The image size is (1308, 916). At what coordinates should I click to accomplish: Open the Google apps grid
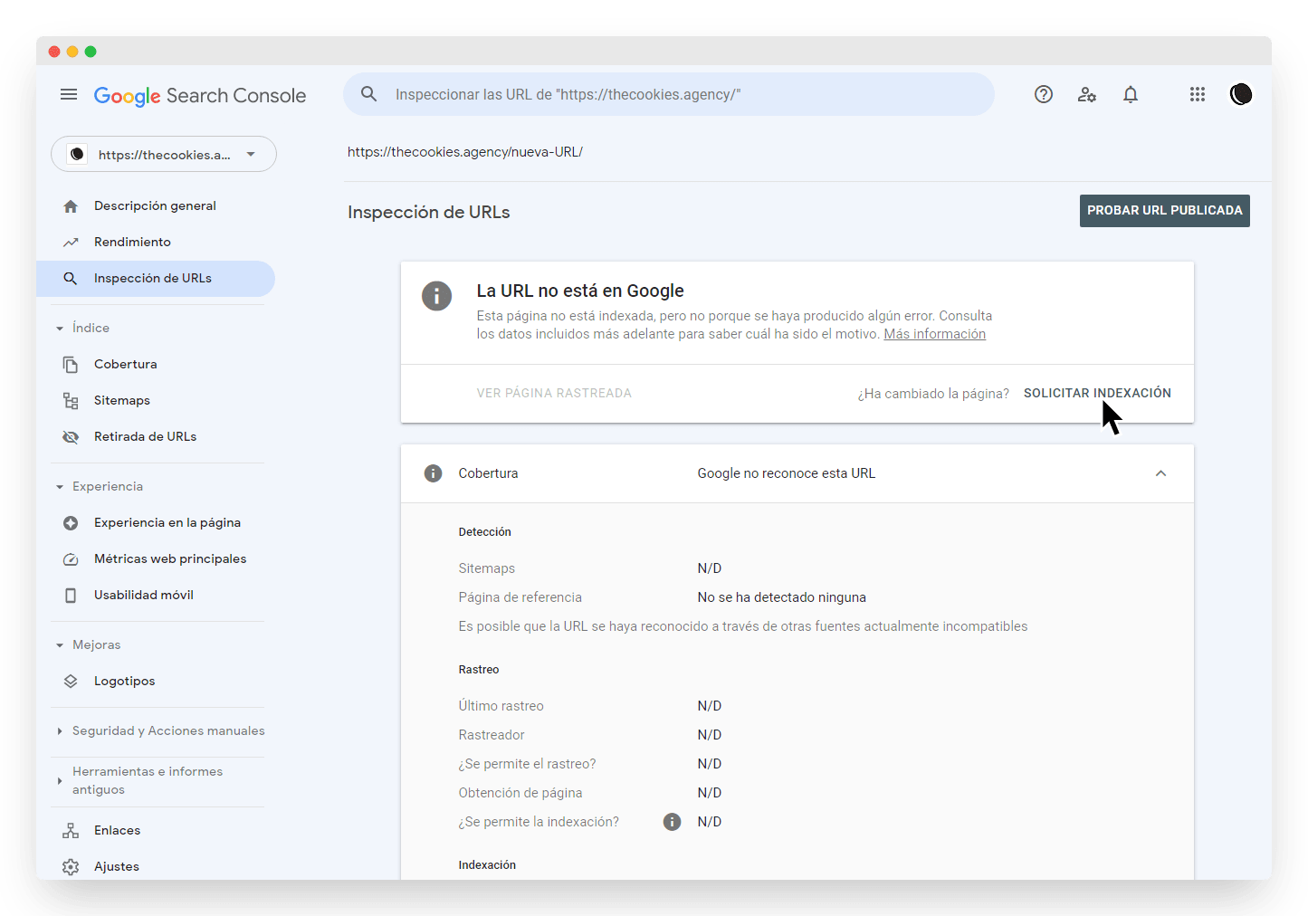tap(1198, 94)
